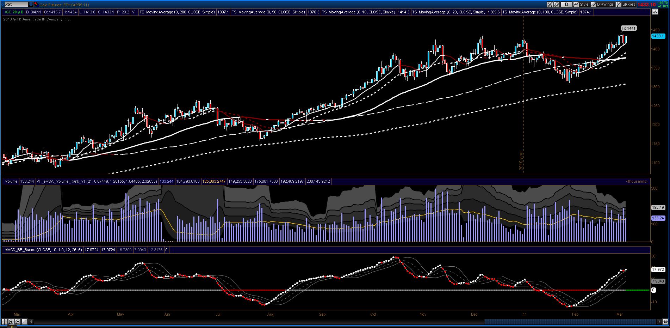This screenshot has height=328, width=670.
Task: Click the 'H: 1434' high value
Action: 70,12
